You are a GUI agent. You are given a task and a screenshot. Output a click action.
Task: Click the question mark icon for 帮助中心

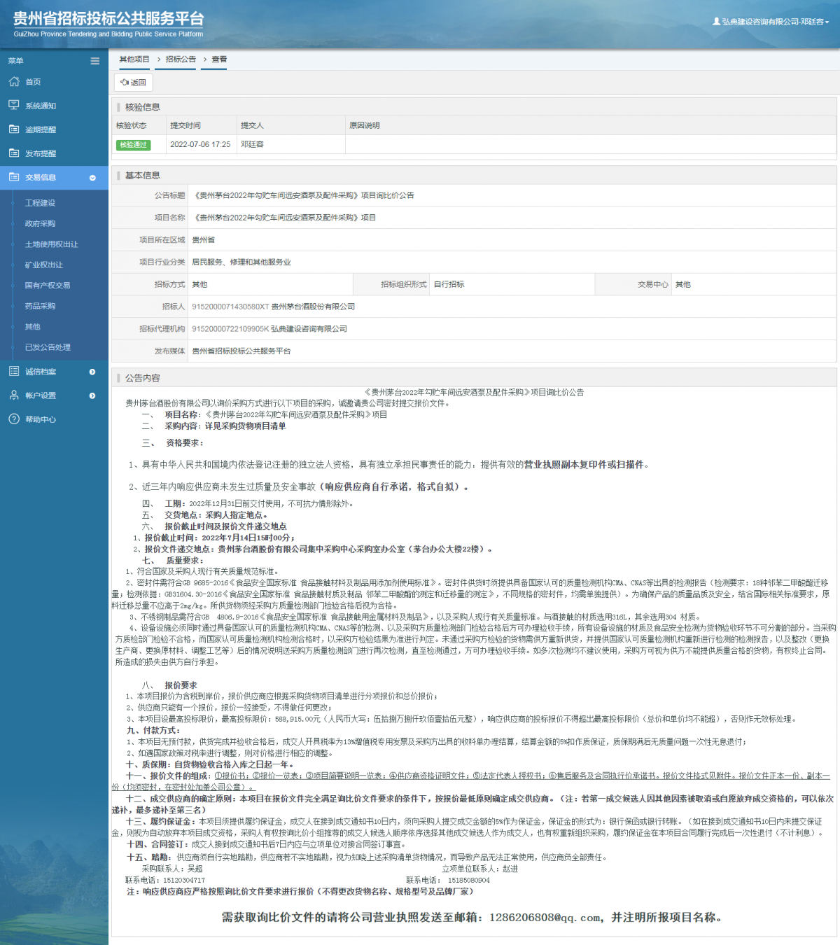tap(14, 419)
